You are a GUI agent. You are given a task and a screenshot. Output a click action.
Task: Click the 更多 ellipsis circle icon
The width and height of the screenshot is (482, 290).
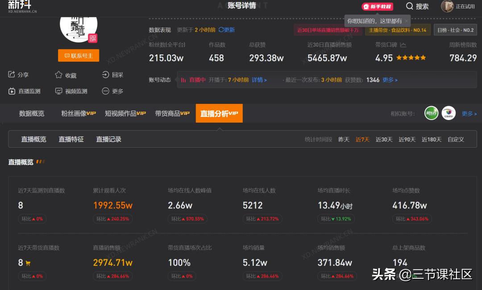coord(105,91)
